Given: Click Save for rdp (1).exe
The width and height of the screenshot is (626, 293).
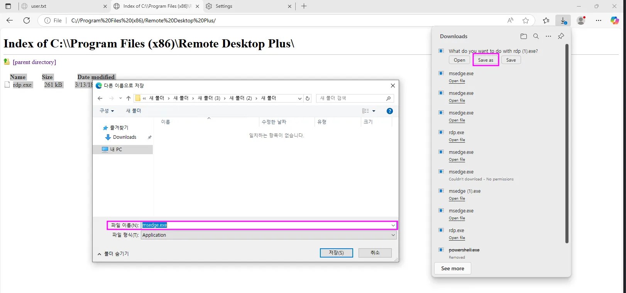Looking at the screenshot, I should [511, 60].
